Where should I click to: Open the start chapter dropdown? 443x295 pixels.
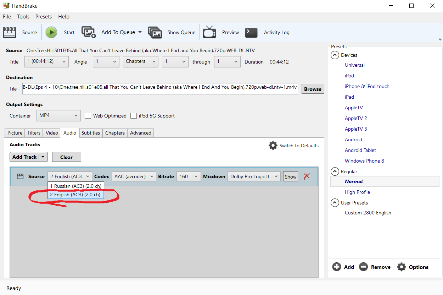pyautogui.click(x=175, y=61)
